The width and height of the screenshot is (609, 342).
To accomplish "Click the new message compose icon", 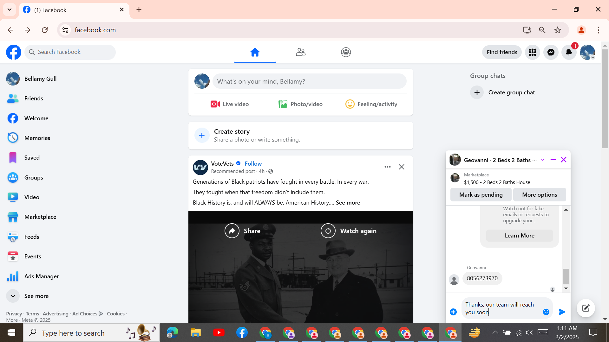I will [586, 308].
